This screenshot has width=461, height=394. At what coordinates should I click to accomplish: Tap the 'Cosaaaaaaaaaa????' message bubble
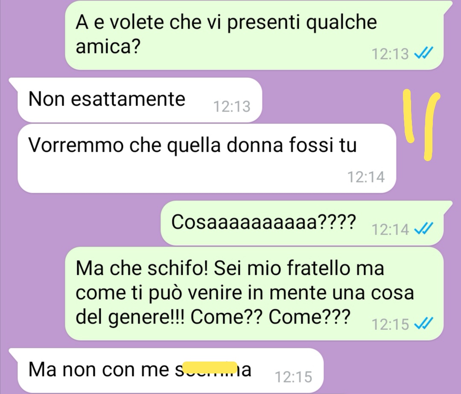[x=302, y=223]
